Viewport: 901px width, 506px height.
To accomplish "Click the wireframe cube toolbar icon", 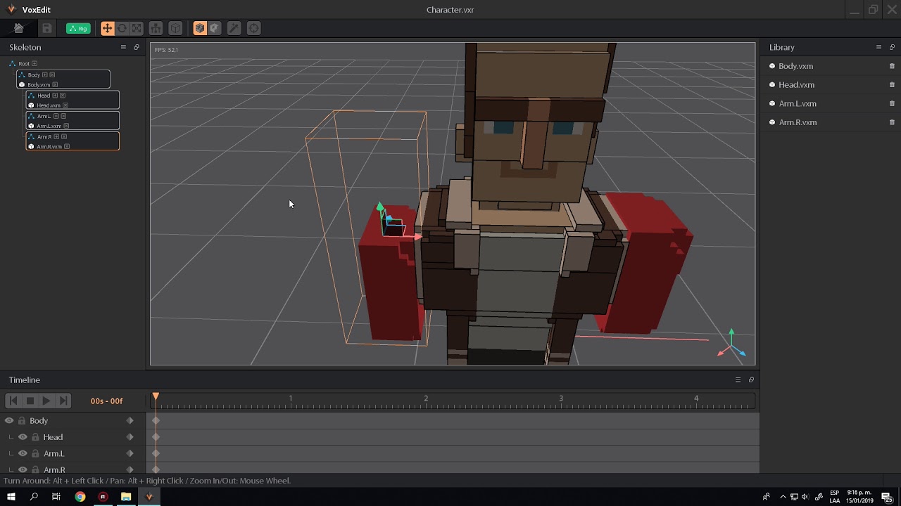I will (175, 28).
